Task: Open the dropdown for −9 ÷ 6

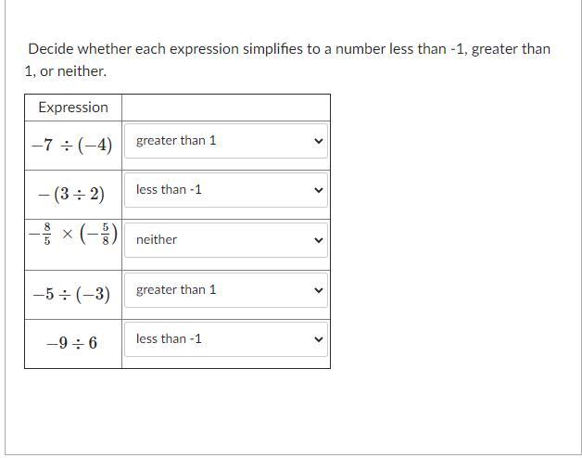Action: pyautogui.click(x=225, y=339)
